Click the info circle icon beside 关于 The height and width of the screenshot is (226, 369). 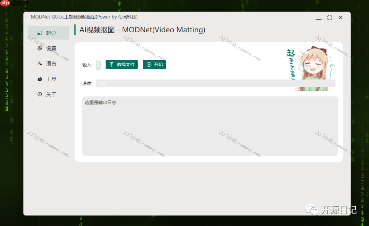[40, 94]
